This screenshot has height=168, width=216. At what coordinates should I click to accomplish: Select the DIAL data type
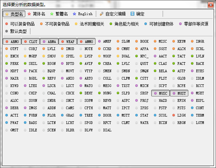pos(105,130)
